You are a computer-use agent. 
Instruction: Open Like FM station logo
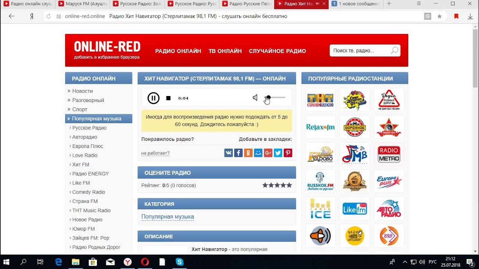pos(355,208)
